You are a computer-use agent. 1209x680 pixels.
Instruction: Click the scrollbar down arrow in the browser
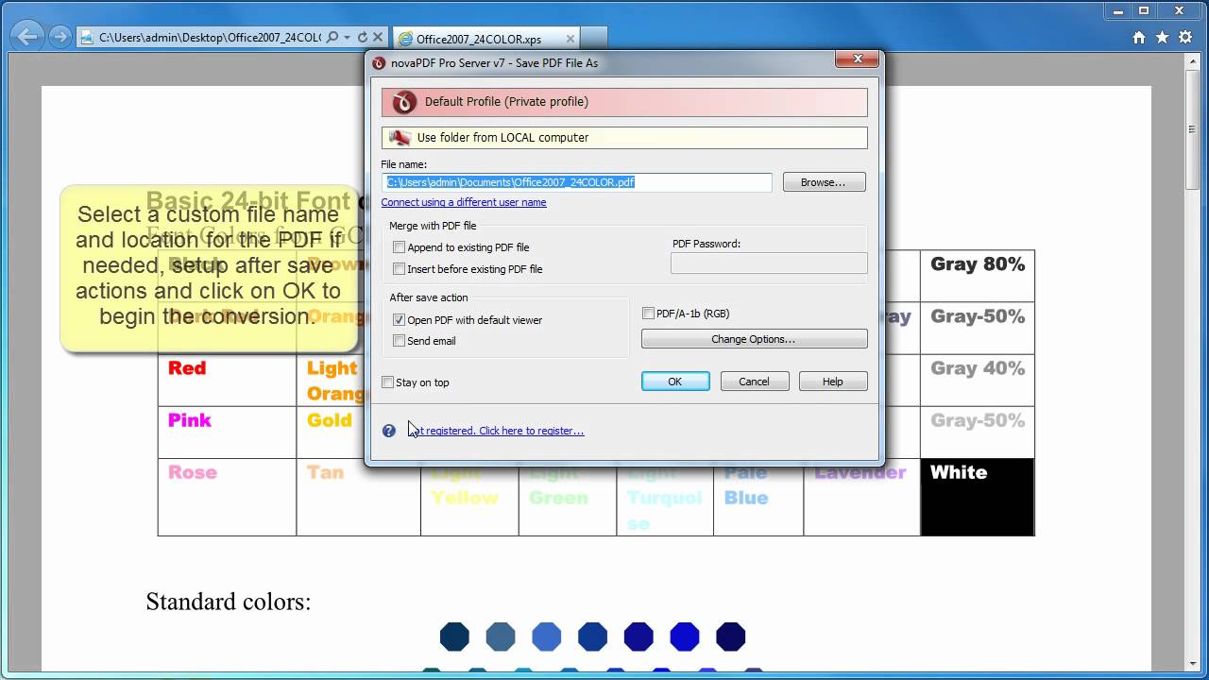click(1193, 662)
